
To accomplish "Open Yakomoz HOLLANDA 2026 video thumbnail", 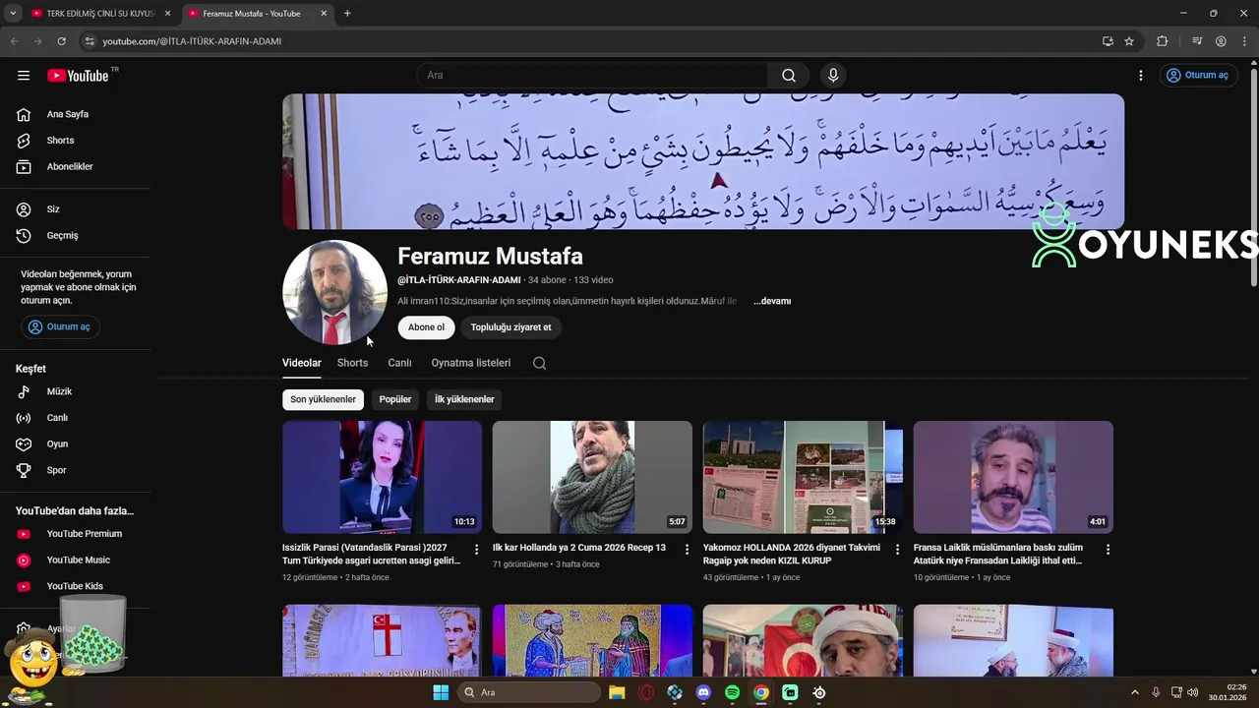I will coord(803,477).
